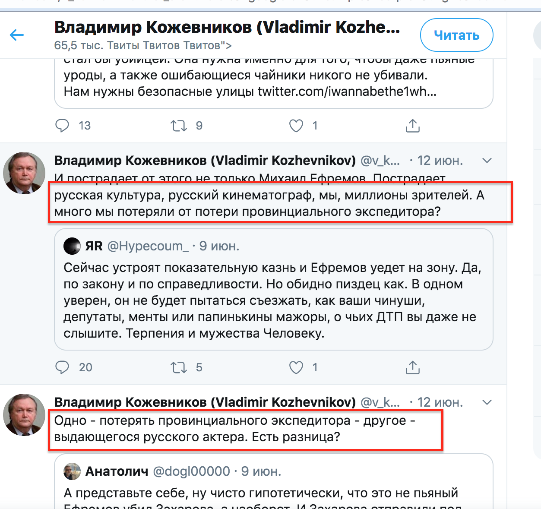Click quoted author Анатолич @dogl00000
The image size is (541, 509).
[158, 471]
